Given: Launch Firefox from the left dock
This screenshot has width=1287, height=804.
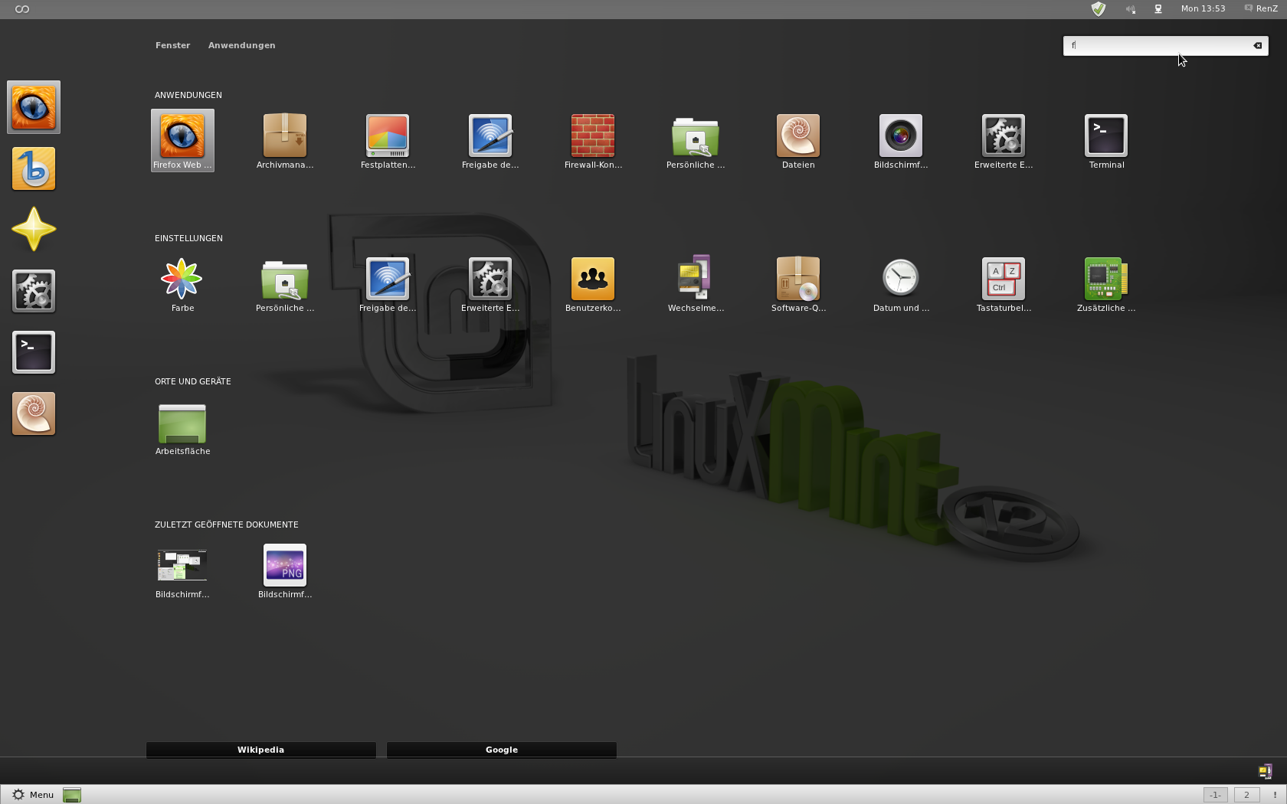Looking at the screenshot, I should tap(34, 107).
